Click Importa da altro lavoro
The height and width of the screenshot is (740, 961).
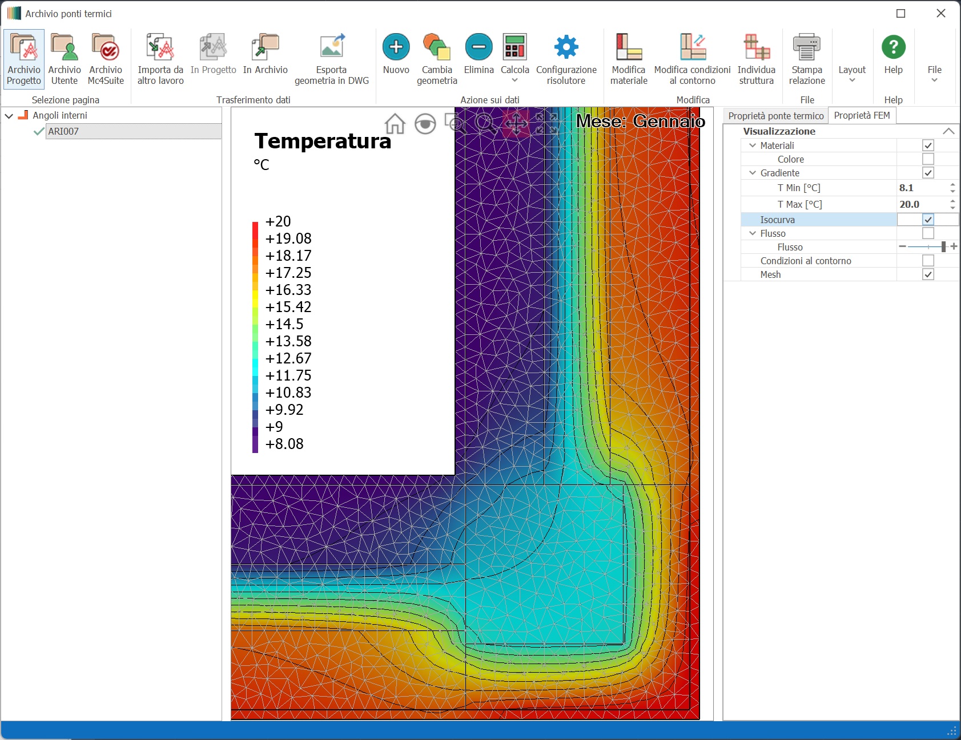tap(160, 59)
